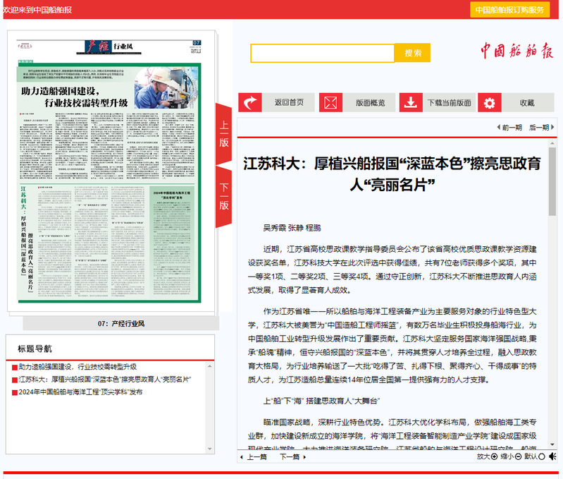Open 中国船舶报订购服务 subscription button

(509, 9)
